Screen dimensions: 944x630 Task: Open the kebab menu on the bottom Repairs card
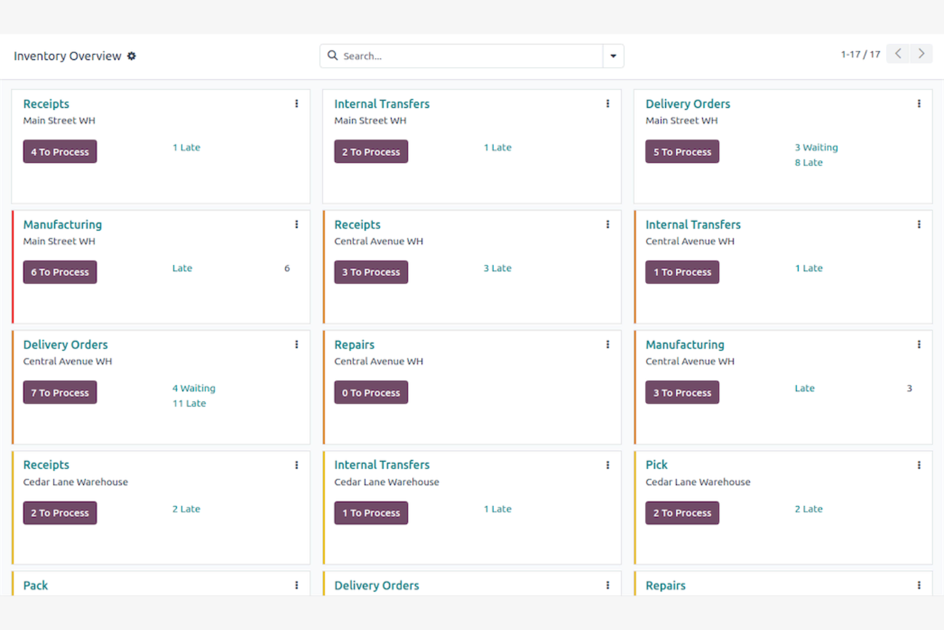pyautogui.click(x=919, y=585)
